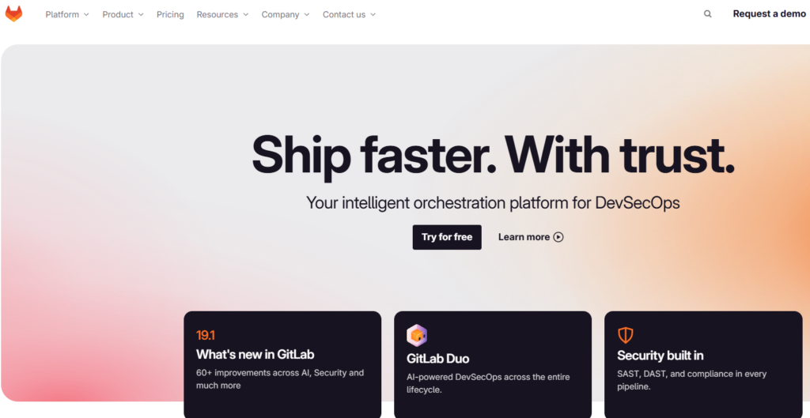
Task: Open the Platform navigation menu
Action: 67,14
